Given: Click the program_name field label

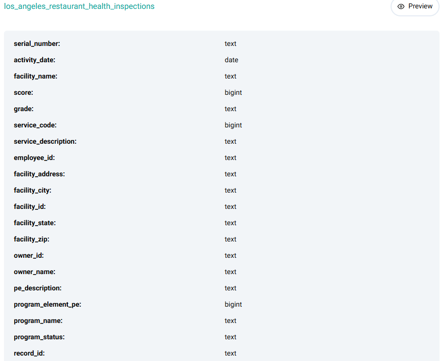Looking at the screenshot, I should click(38, 321).
